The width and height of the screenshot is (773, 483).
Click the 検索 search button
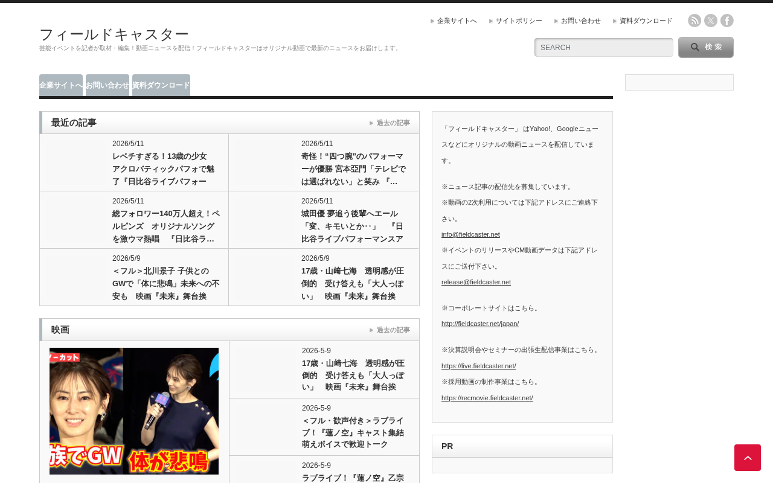pyautogui.click(x=706, y=47)
